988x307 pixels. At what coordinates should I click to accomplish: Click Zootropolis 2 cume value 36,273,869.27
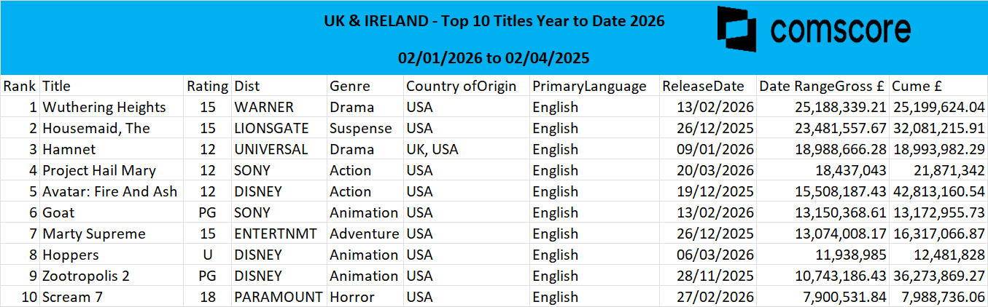click(x=938, y=276)
